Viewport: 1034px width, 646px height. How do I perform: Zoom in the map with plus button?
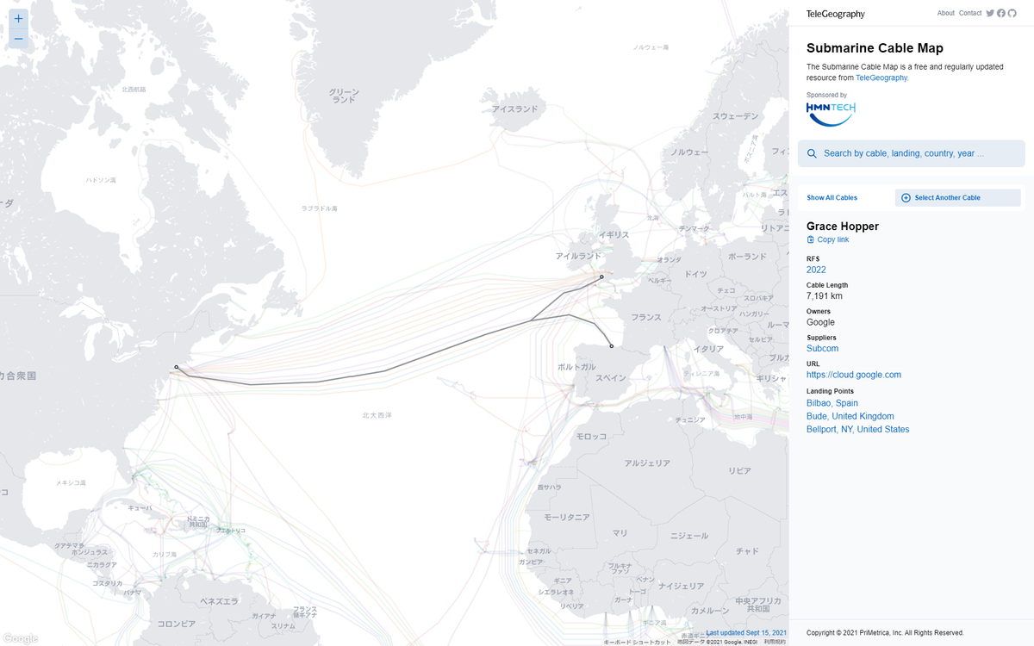pos(18,18)
